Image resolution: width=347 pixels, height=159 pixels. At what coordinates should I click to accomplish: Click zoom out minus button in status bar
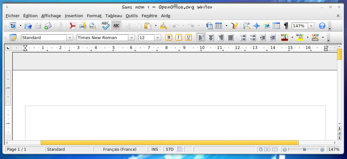tap(285, 149)
